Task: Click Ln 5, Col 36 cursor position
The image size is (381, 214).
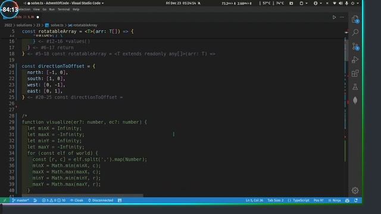Action: 254,200
